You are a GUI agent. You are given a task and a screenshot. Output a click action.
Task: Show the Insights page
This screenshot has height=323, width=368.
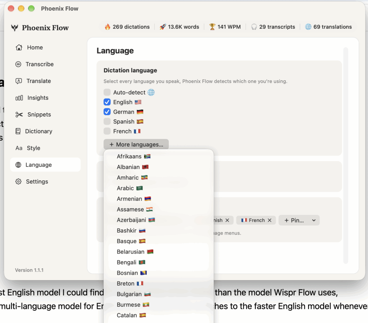(x=45, y=98)
